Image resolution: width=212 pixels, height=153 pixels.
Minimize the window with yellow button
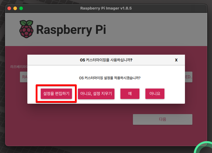click(x=15, y=8)
